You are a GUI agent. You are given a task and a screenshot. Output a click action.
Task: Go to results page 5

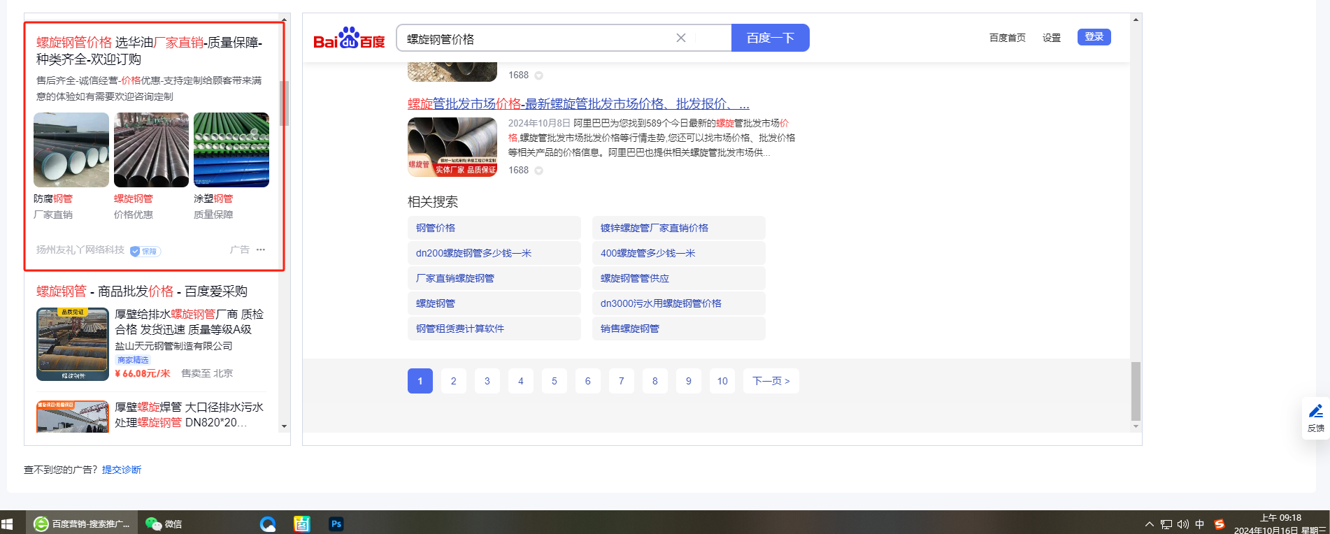click(555, 381)
